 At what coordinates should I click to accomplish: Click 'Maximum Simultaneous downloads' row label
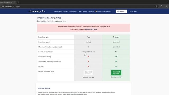pyautogui.click(x=50, y=47)
